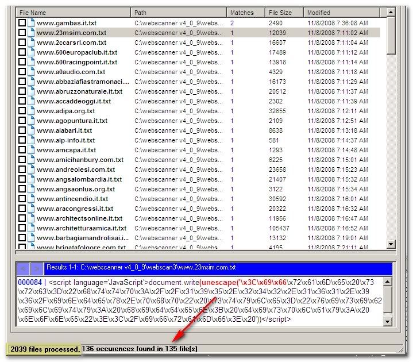Enable checkbox for www.agopuntura.it.txt
The image size is (413, 362).
pos(22,121)
